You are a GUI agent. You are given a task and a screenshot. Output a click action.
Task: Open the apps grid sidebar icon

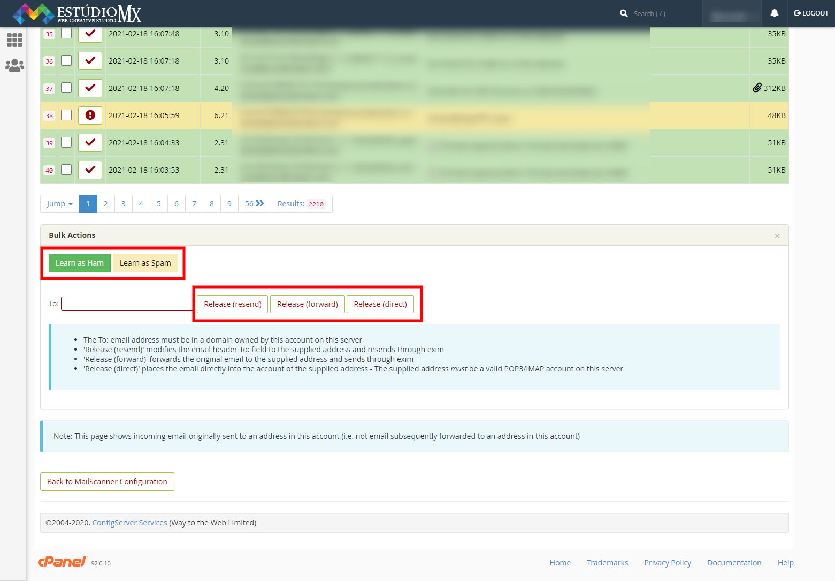pyautogui.click(x=14, y=40)
